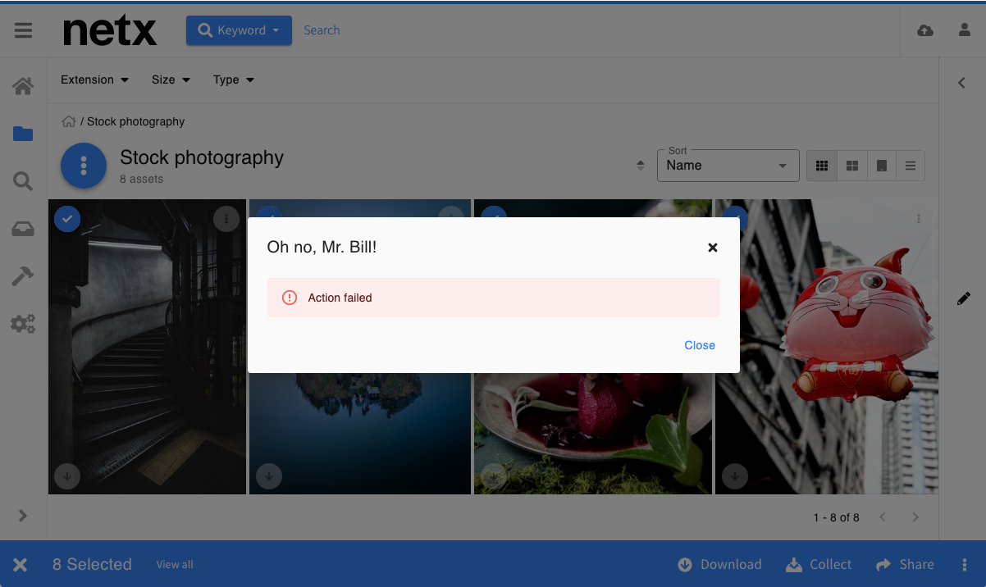Open the hamburger main menu

(23, 30)
